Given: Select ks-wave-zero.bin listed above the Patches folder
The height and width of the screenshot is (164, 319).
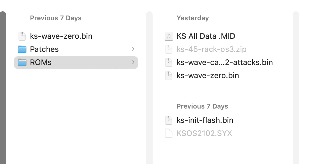Looking at the screenshot, I should (x=61, y=36).
